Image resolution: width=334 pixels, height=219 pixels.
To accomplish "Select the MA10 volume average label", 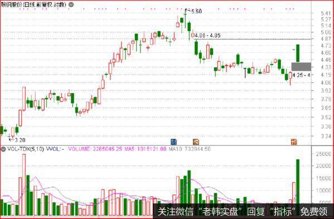I will [x=190, y=149].
